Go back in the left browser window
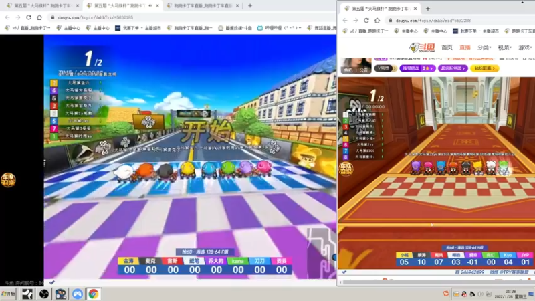The height and width of the screenshot is (301, 535). click(x=7, y=17)
